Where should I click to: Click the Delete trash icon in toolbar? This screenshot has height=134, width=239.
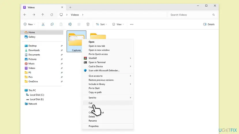pyautogui.click(x=88, y=24)
